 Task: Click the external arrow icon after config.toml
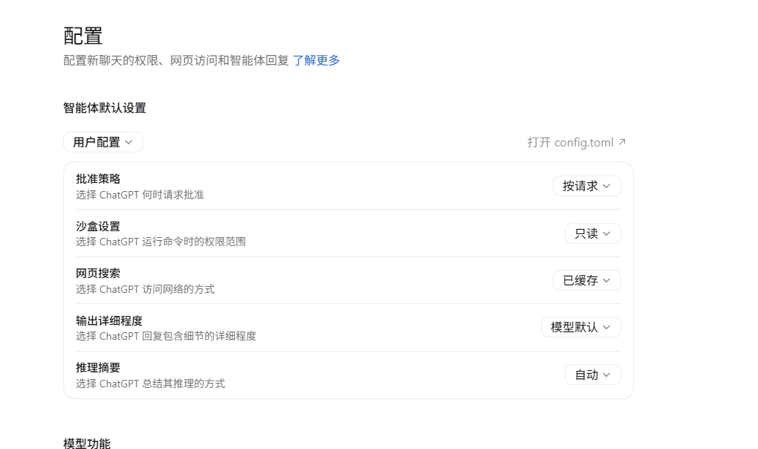tap(622, 141)
